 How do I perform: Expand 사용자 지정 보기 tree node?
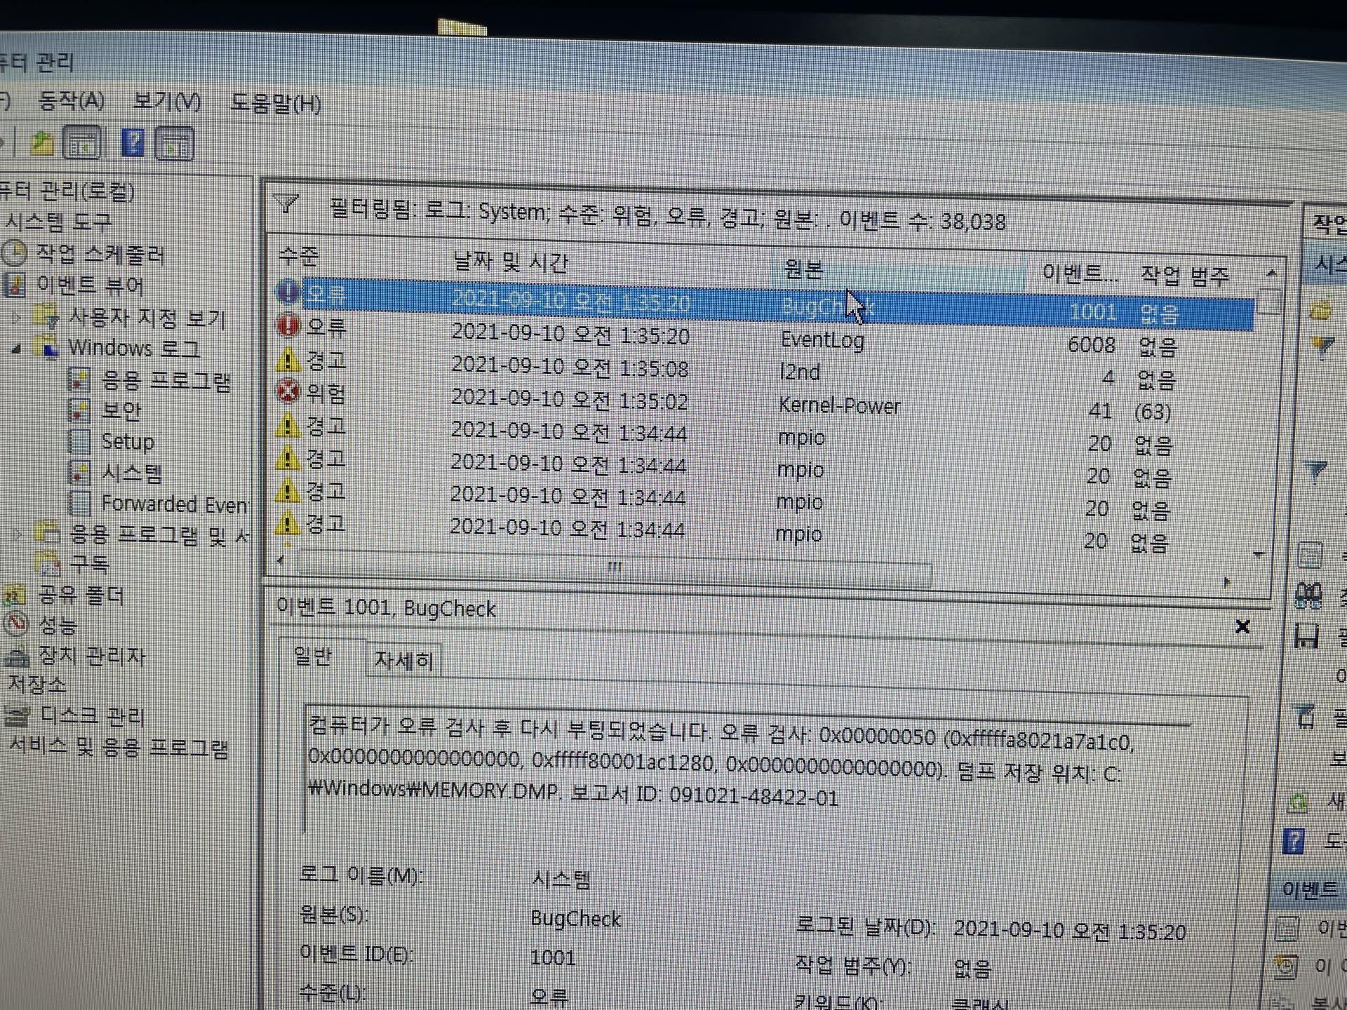tap(17, 318)
